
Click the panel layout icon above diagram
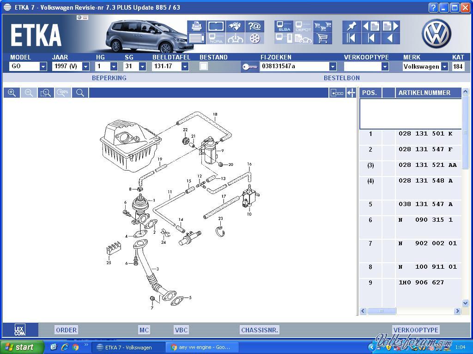coord(337,93)
